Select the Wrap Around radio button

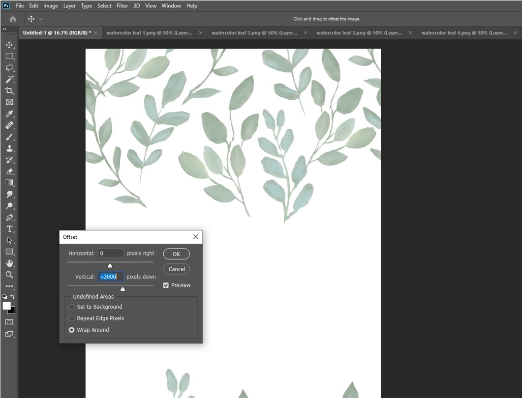click(72, 330)
